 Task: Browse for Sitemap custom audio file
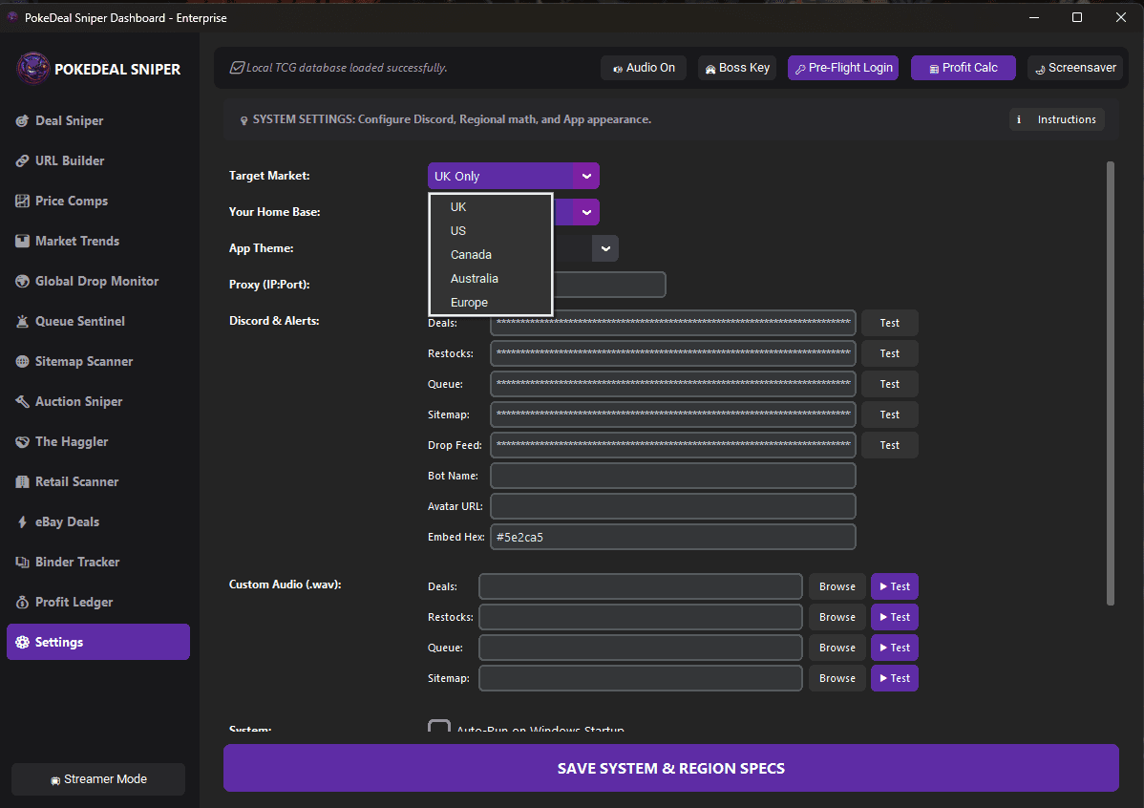coord(837,679)
